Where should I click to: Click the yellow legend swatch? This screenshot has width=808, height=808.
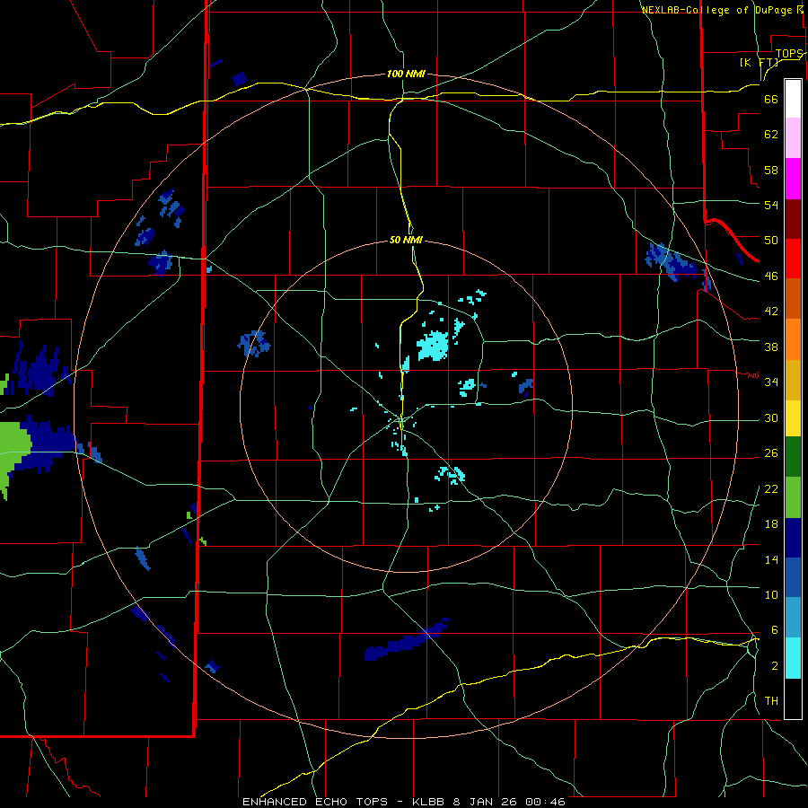pos(793,418)
